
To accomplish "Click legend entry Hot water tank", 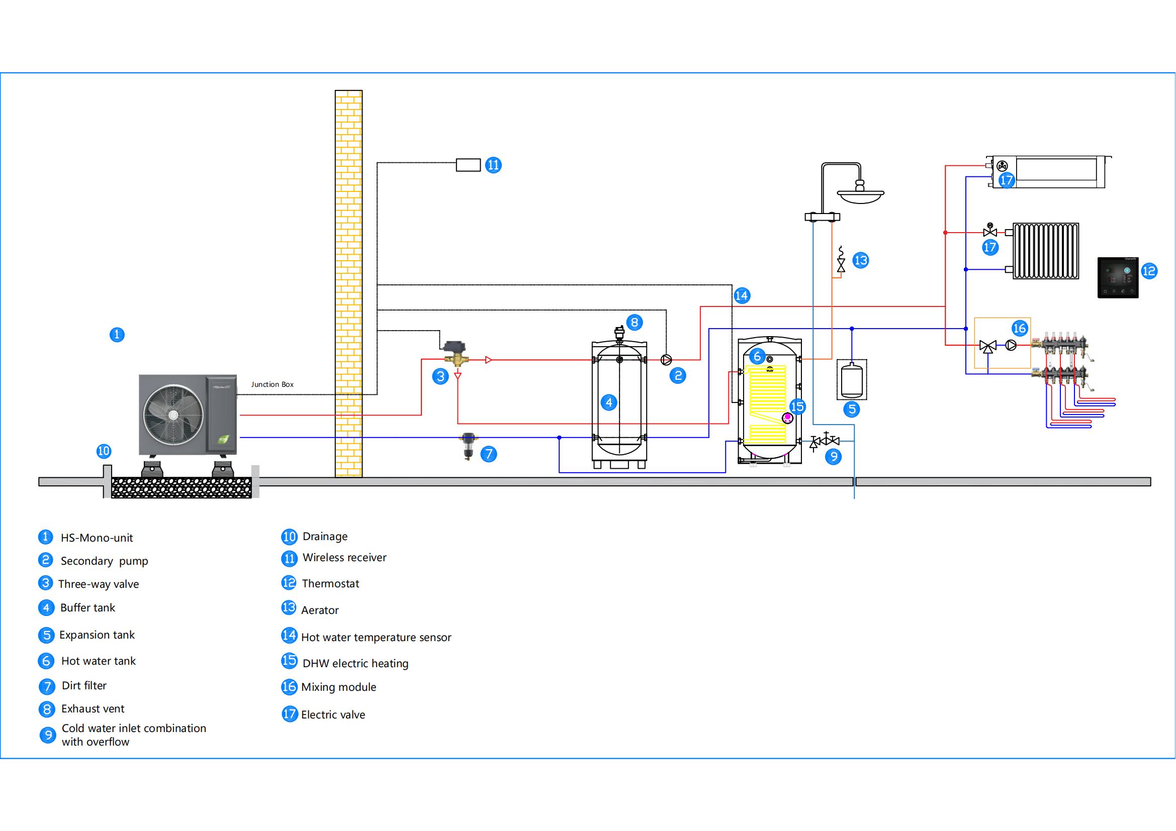I will click(x=99, y=661).
